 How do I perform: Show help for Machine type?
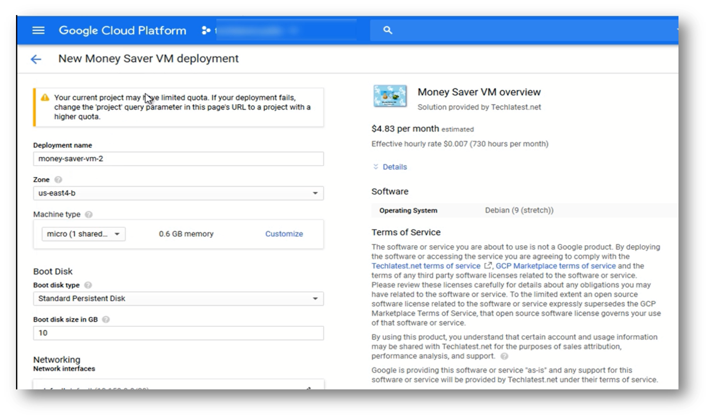tap(89, 215)
